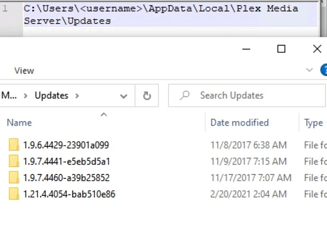
Task: Click line number 1 in editor gutter
Action: pos(5,9)
